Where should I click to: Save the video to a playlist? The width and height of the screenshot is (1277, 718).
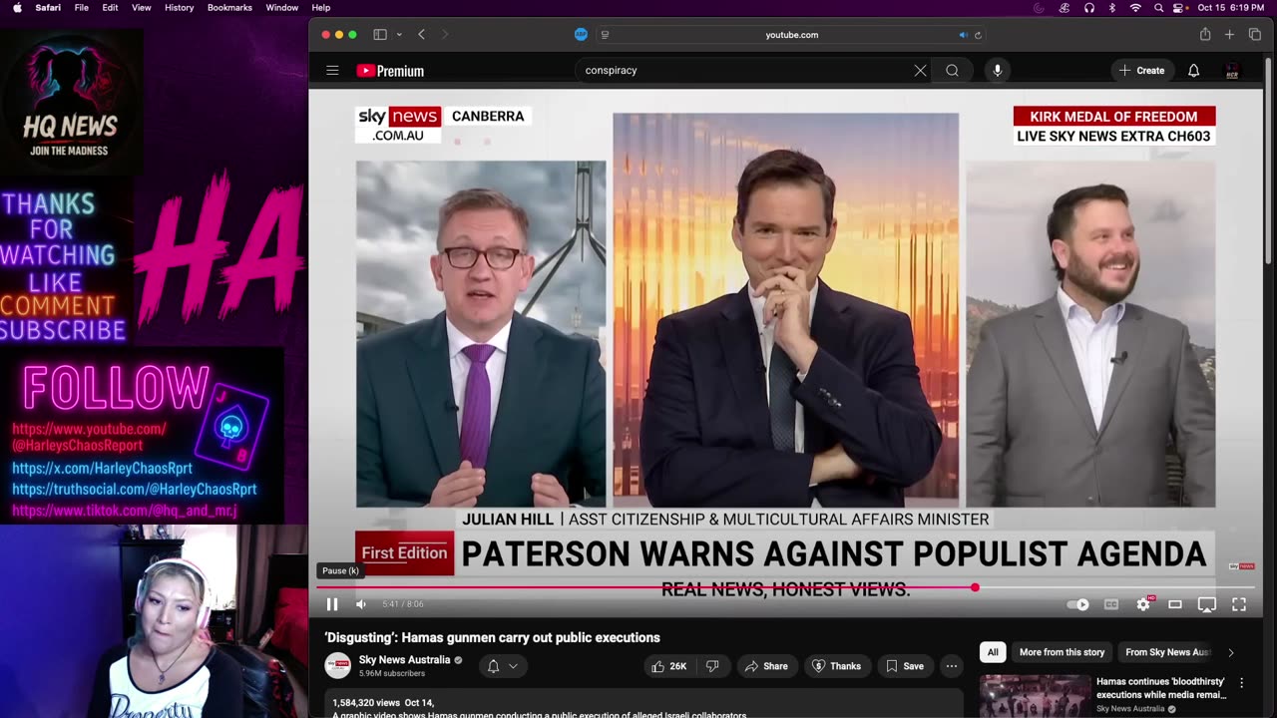pos(905,666)
